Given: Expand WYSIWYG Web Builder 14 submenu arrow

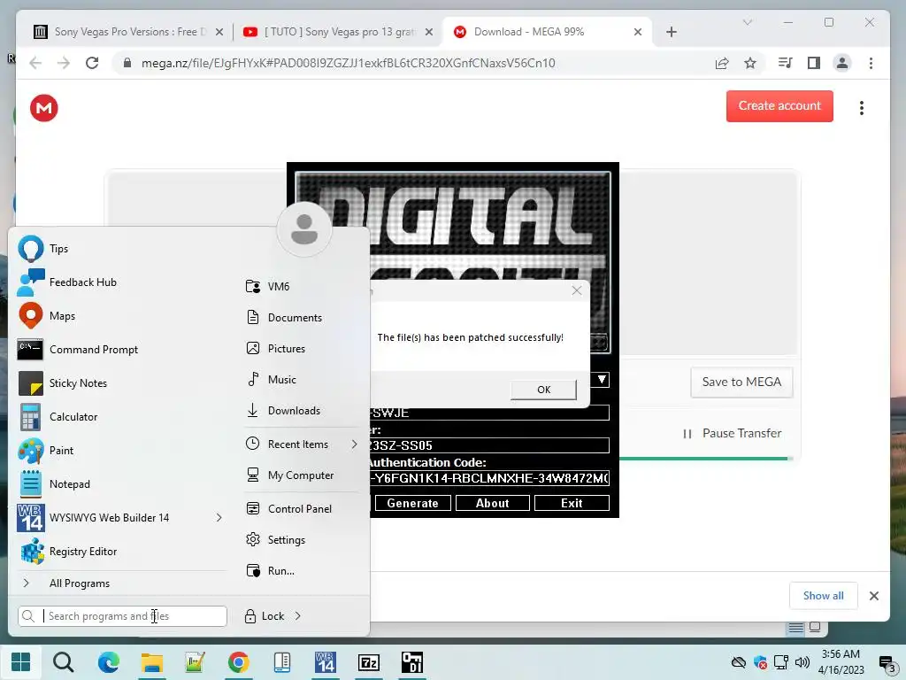Looking at the screenshot, I should coord(219,517).
